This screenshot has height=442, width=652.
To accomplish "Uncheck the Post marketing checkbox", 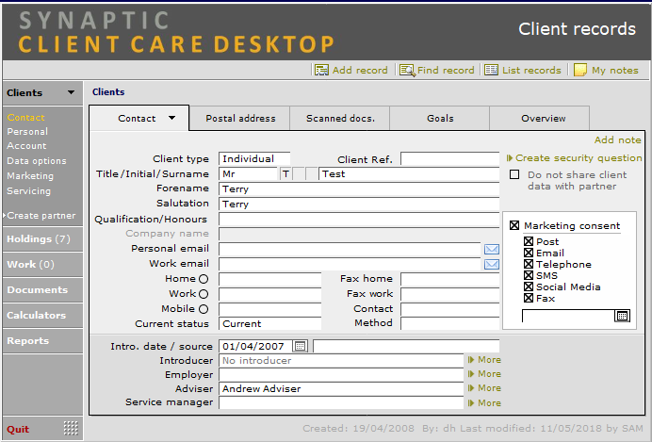I will click(529, 241).
